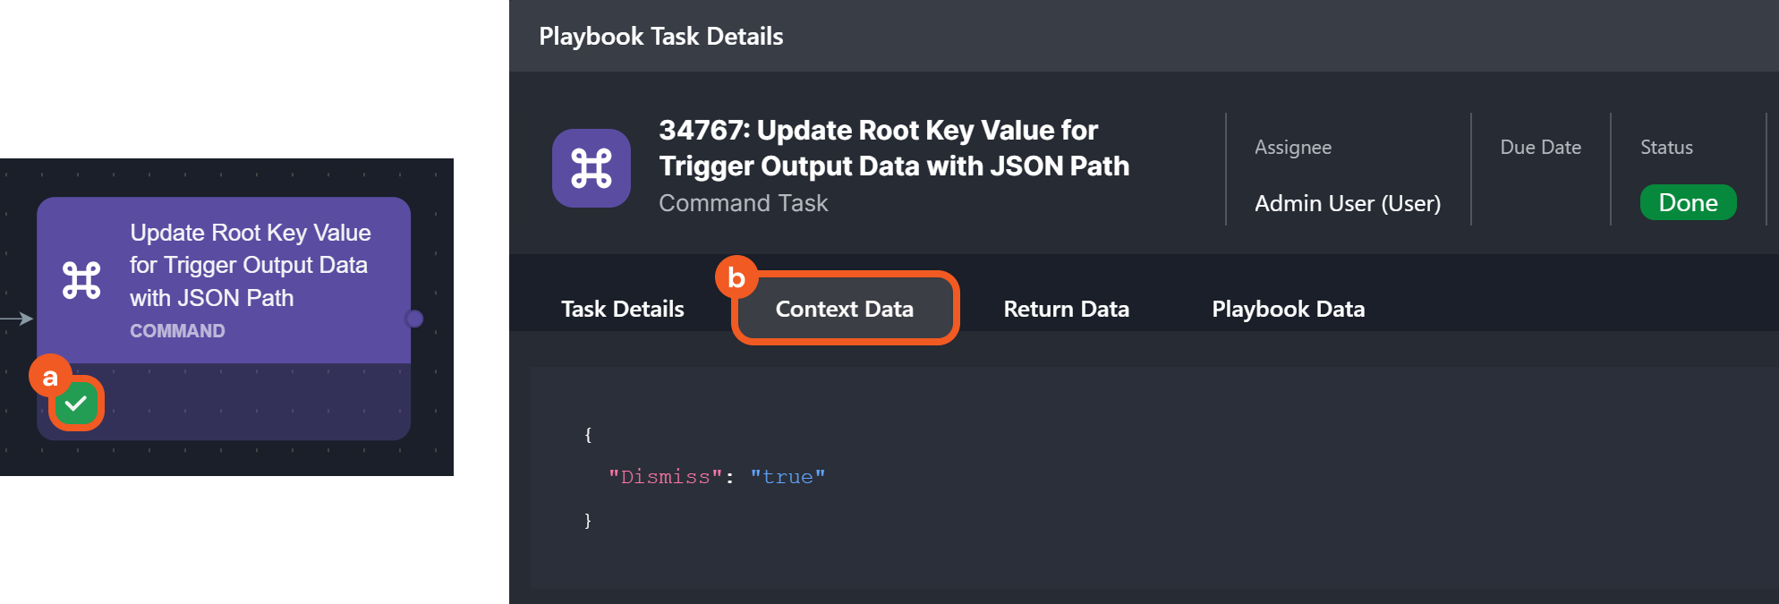
Task: Click the orange 'a' annotation marker
Action: 50,377
